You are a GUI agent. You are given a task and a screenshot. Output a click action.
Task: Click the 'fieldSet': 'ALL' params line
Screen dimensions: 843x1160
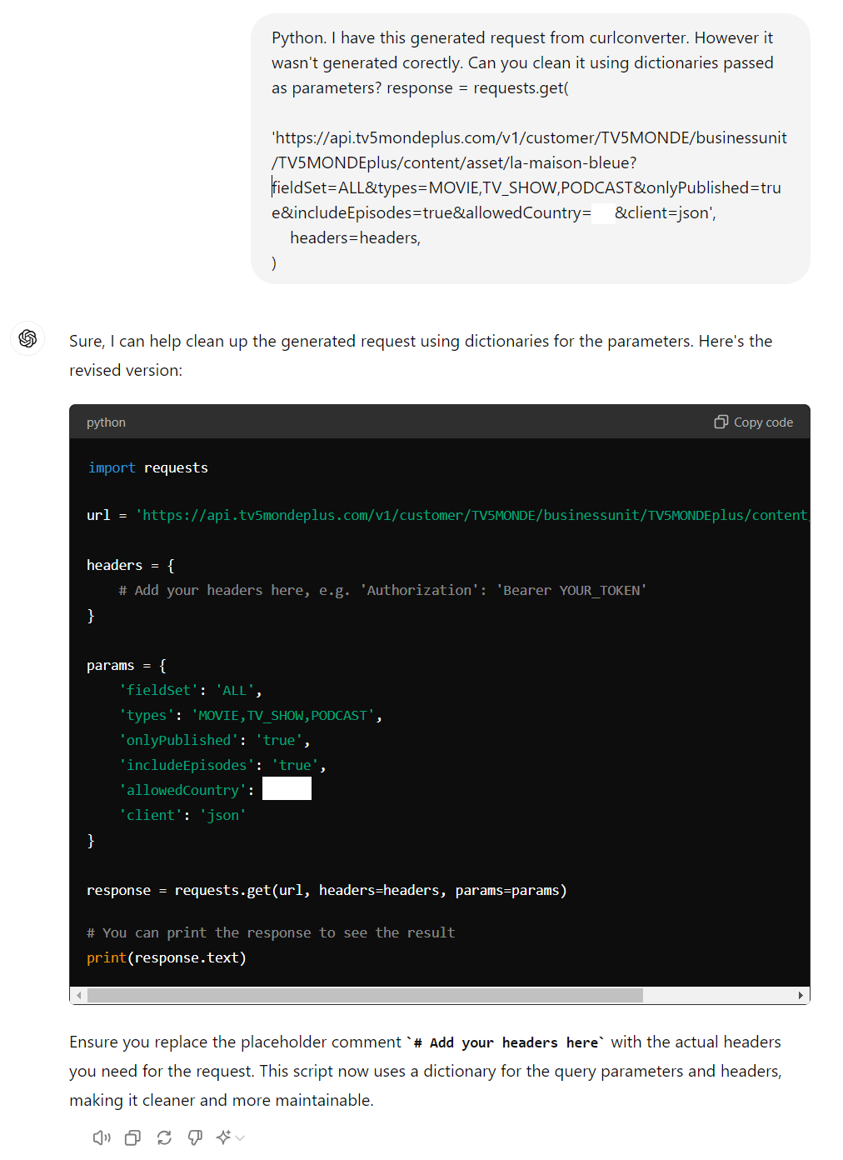[191, 690]
